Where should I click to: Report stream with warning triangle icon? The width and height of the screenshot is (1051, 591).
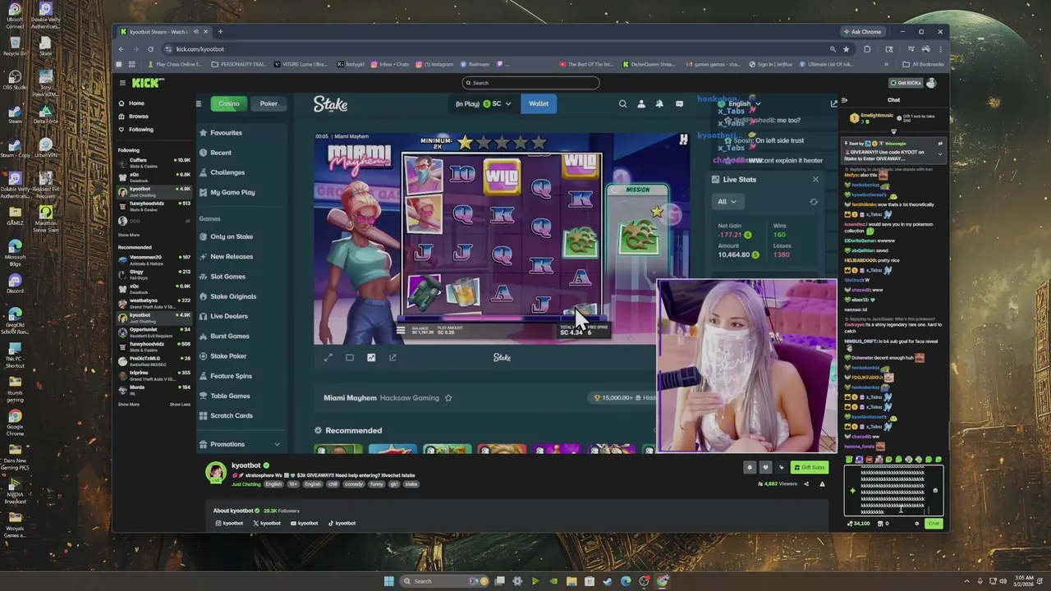822,483
